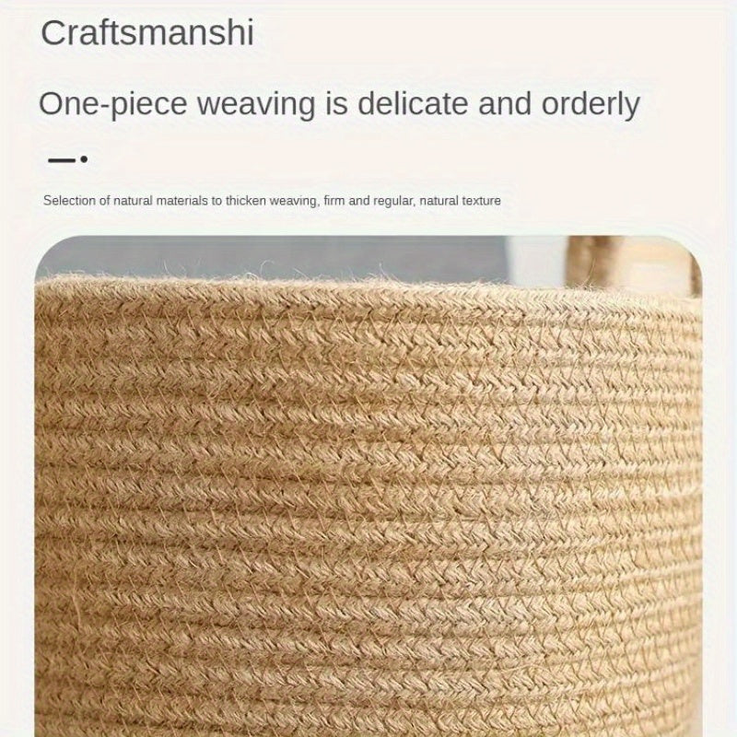Click the white object behind the basket

pos(537,261)
